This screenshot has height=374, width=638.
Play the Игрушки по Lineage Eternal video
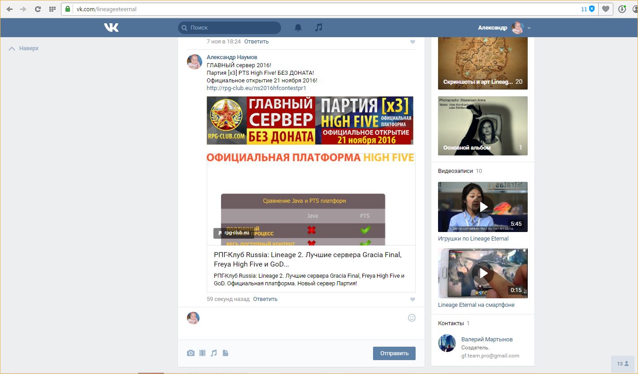[483, 207]
